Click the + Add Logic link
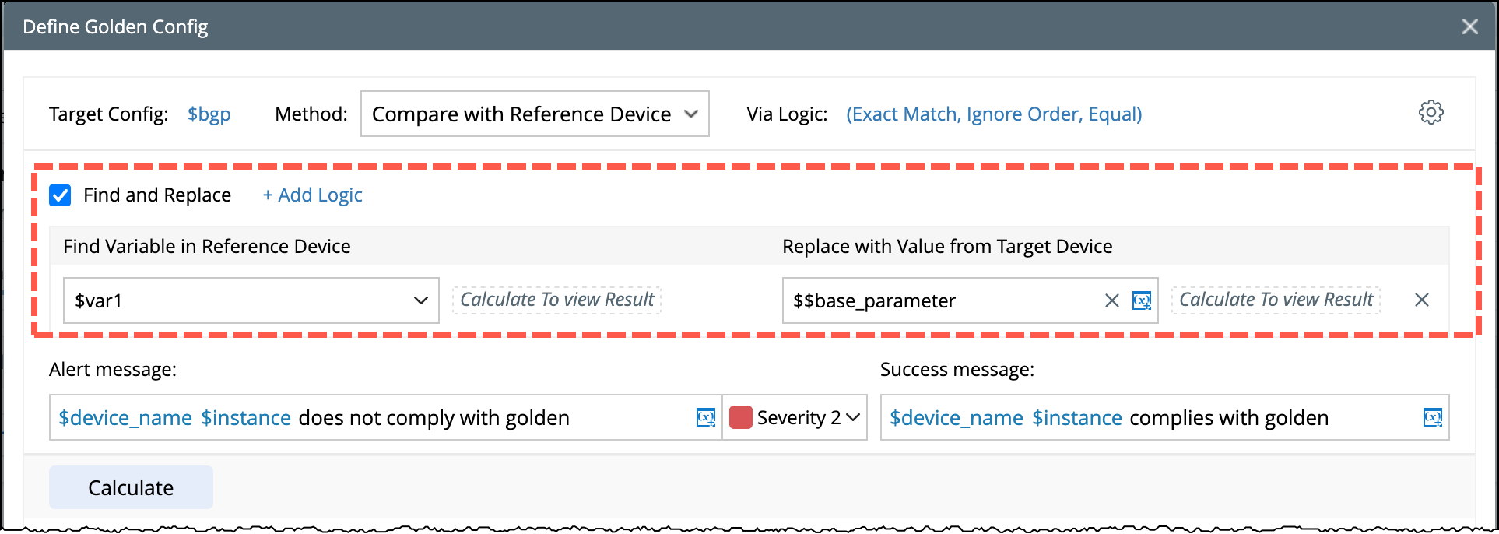 point(312,195)
